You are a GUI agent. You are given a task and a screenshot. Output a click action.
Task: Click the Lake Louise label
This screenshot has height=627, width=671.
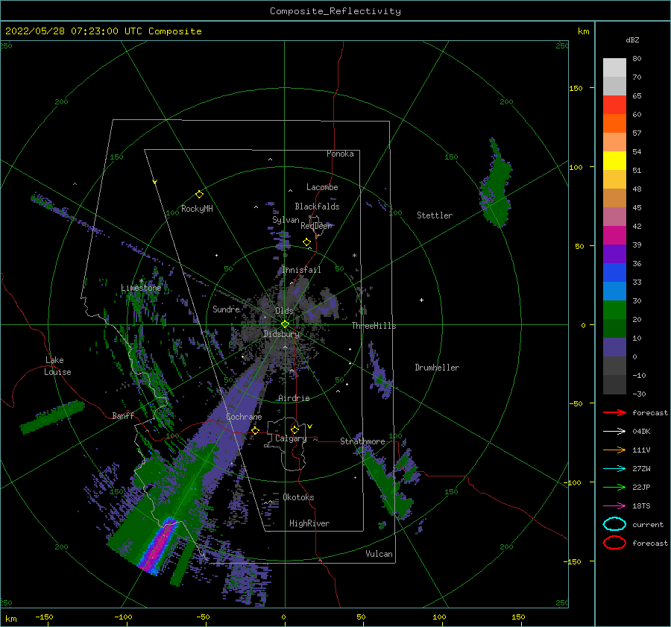click(57, 366)
